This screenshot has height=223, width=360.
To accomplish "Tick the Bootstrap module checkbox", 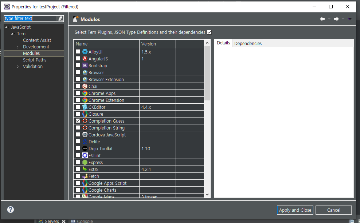I will pos(78,65).
